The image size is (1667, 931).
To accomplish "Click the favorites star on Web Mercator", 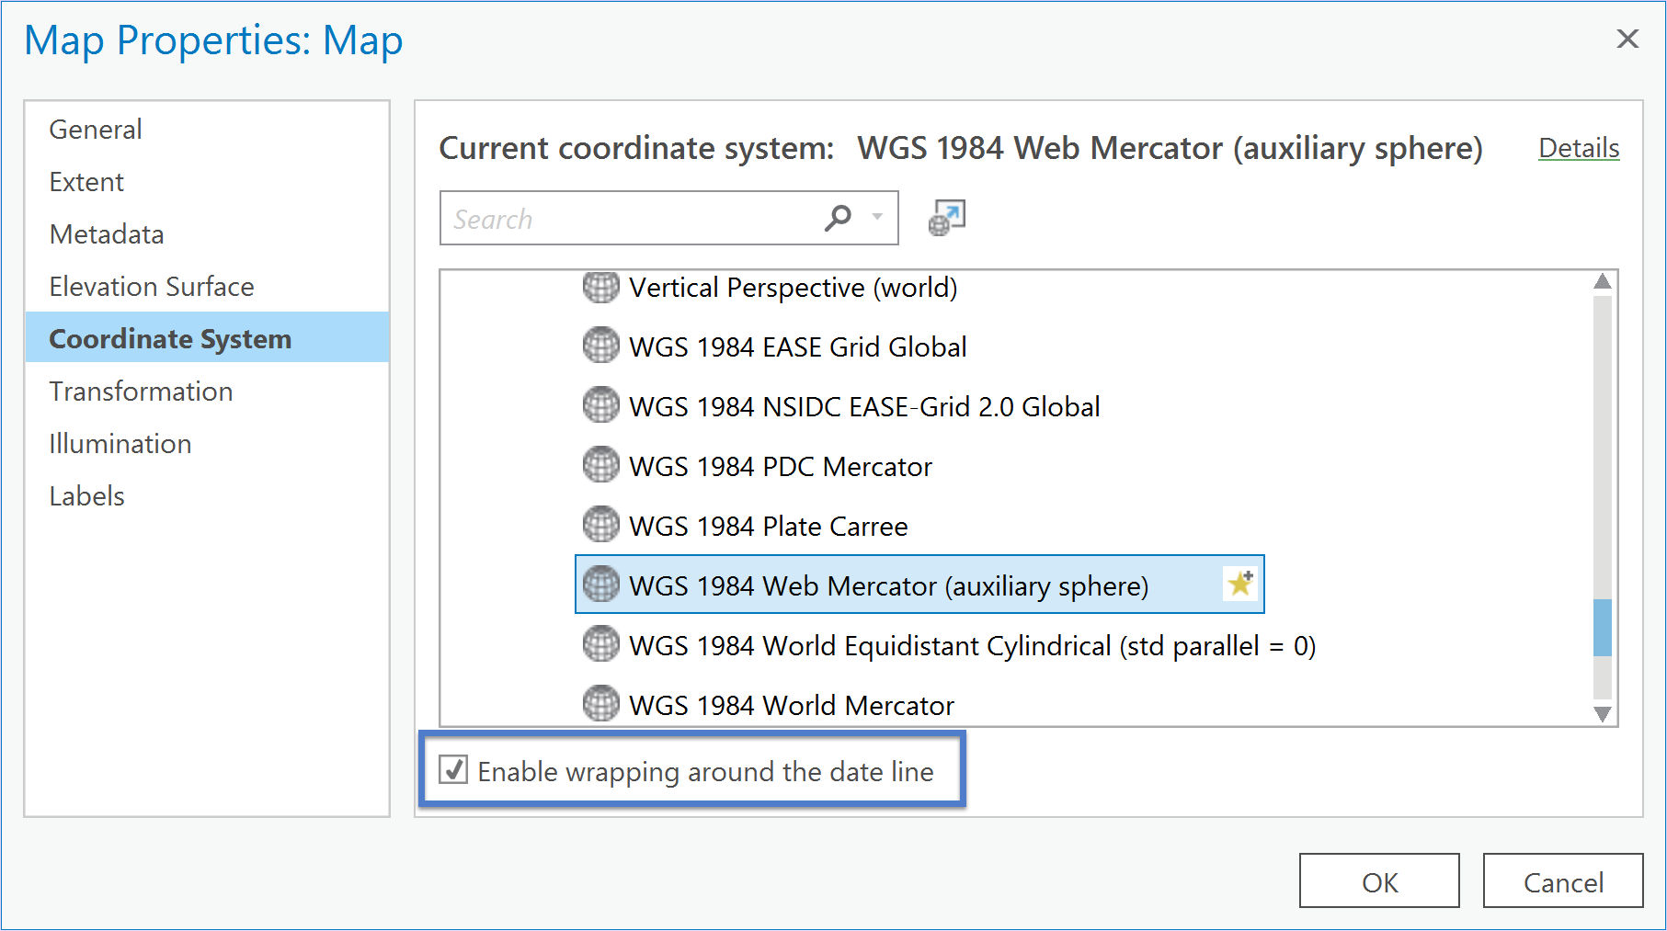I will (1239, 584).
